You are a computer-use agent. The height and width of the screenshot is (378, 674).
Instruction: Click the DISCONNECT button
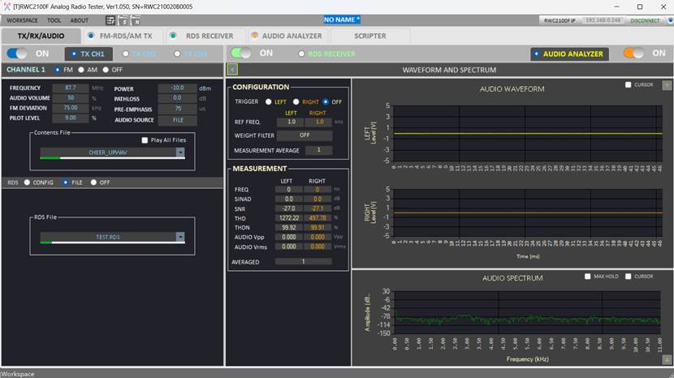coord(645,20)
